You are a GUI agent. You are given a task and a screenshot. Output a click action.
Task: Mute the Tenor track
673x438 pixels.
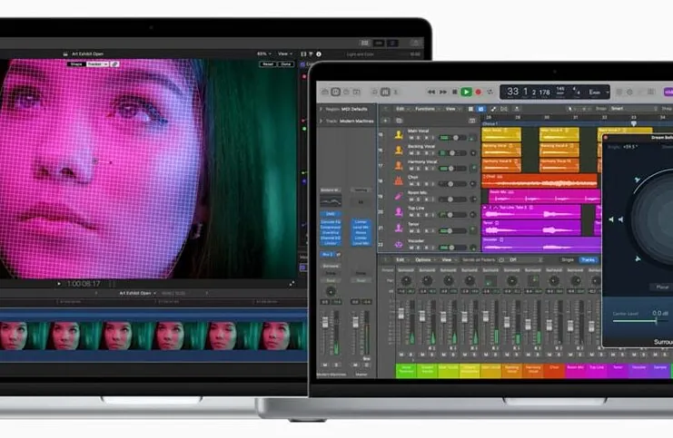point(411,231)
